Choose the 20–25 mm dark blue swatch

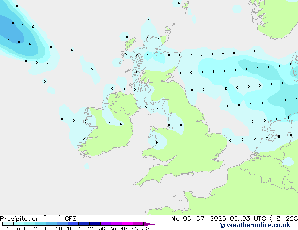(x=84, y=224)
